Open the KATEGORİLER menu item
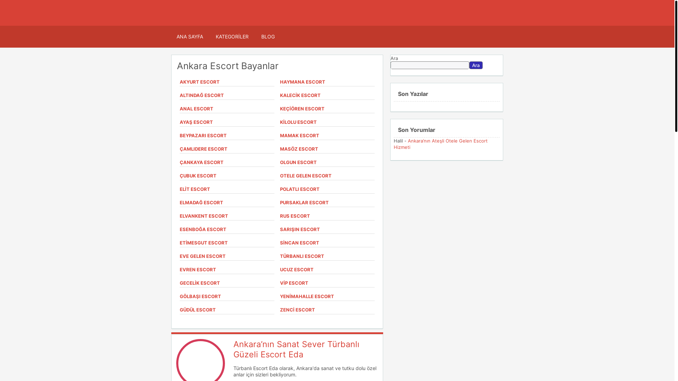Screen dimensions: 678x381 point(232,37)
